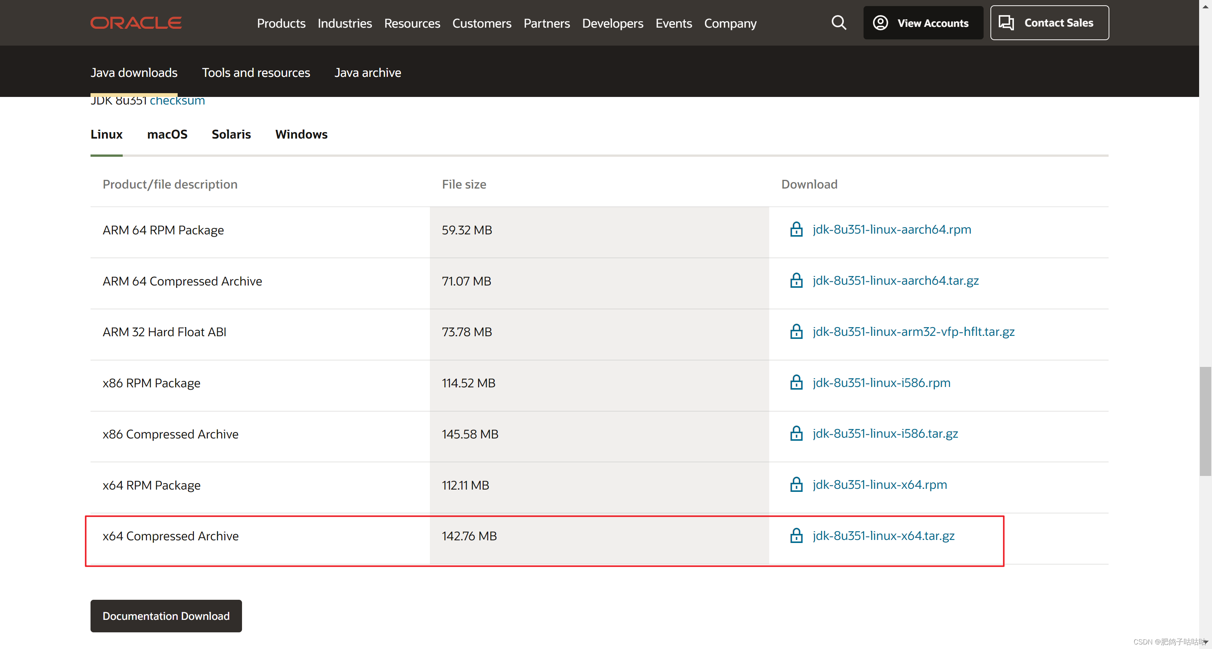Open the Products menu
This screenshot has height=649, width=1212.
point(281,23)
